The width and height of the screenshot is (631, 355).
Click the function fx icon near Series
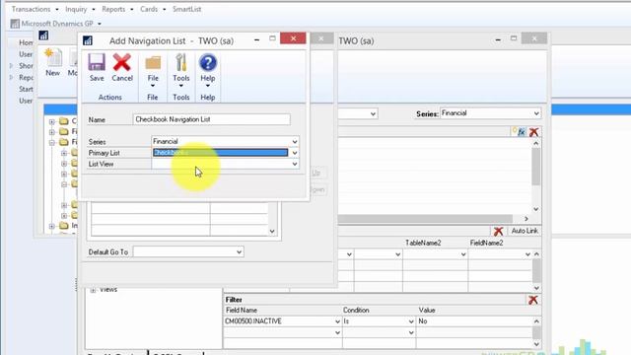pyautogui.click(x=522, y=132)
